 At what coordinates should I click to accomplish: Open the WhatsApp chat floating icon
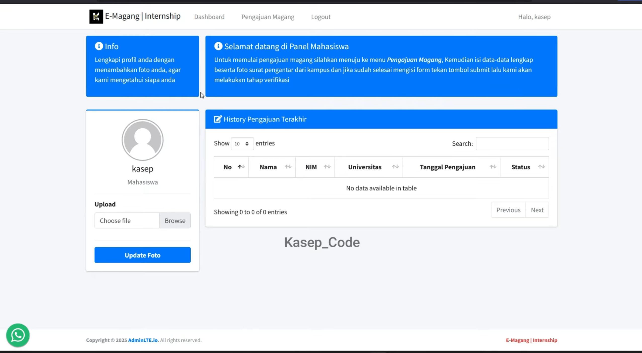(18, 335)
